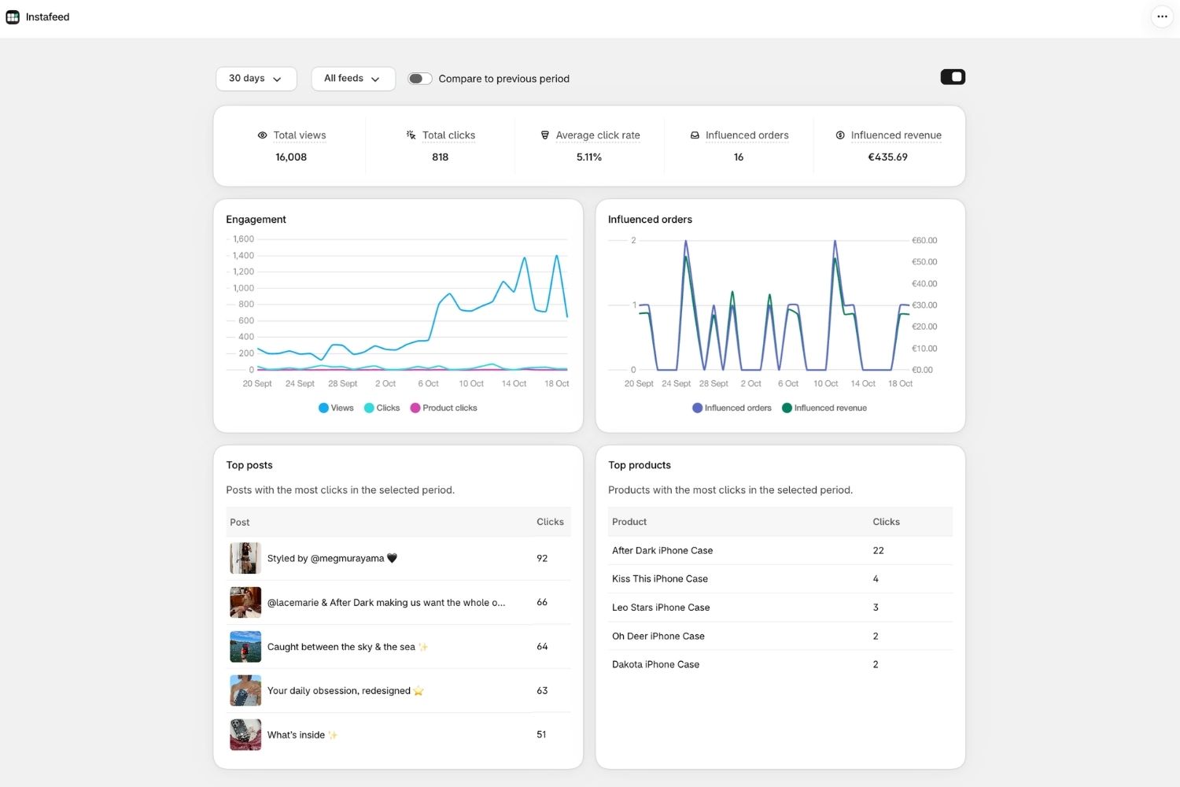Click the cursor icon beside Total clicks

coord(411,135)
